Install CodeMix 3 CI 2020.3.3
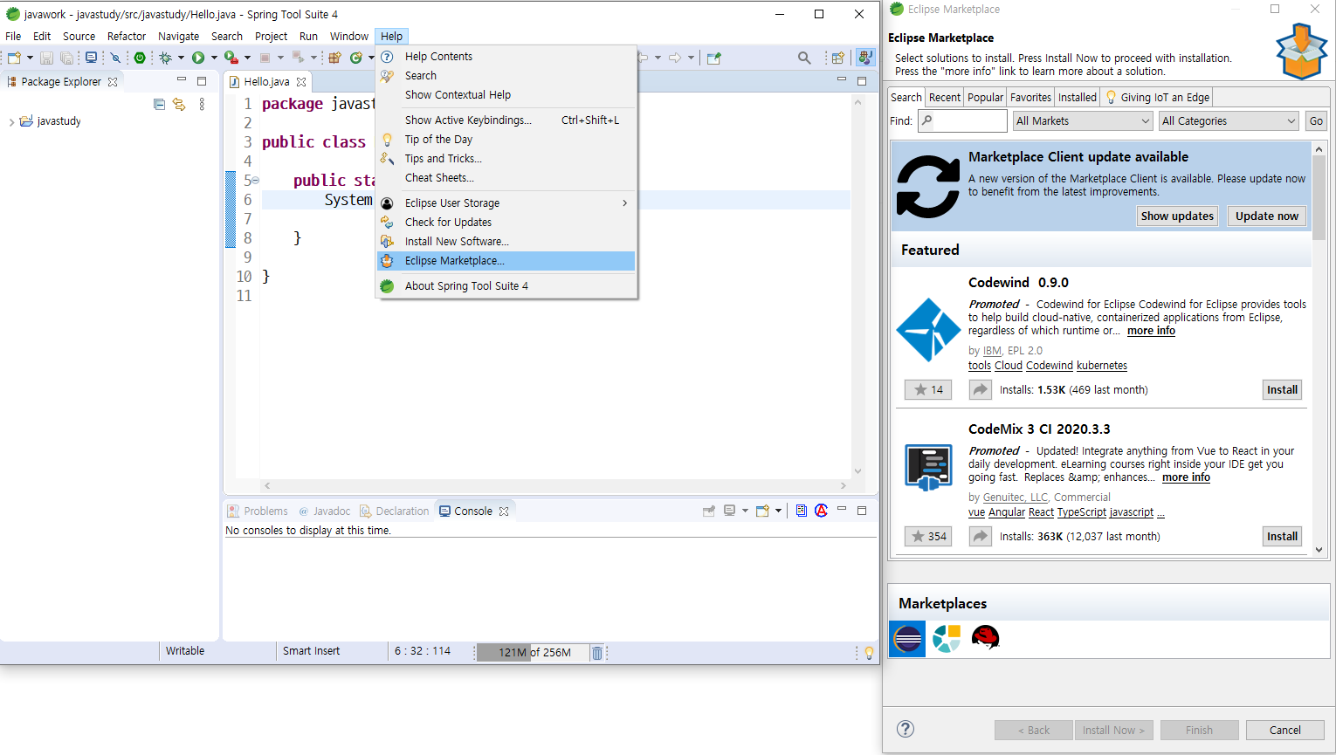This screenshot has width=1336, height=755. (x=1282, y=537)
